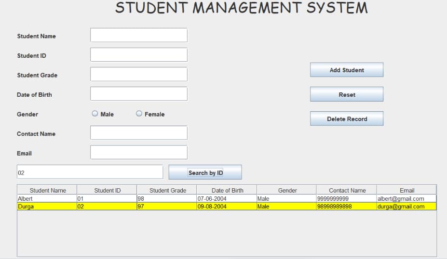Focus the Contact Name text field
Screen dimensions: 447x259
click(138, 133)
